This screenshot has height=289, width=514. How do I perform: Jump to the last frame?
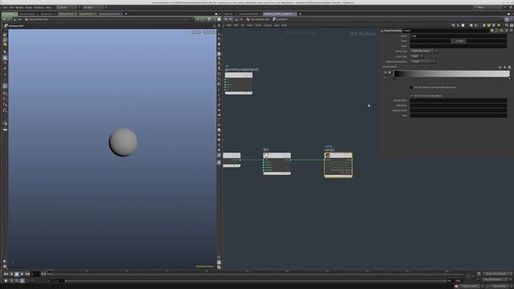click(x=27, y=274)
